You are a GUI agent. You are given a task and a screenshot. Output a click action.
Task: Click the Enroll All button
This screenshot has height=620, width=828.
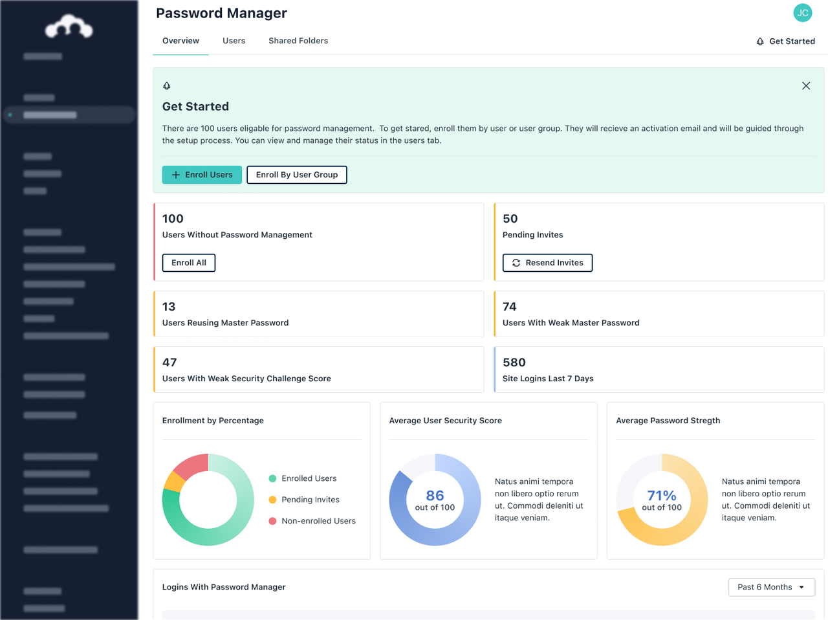coord(188,263)
